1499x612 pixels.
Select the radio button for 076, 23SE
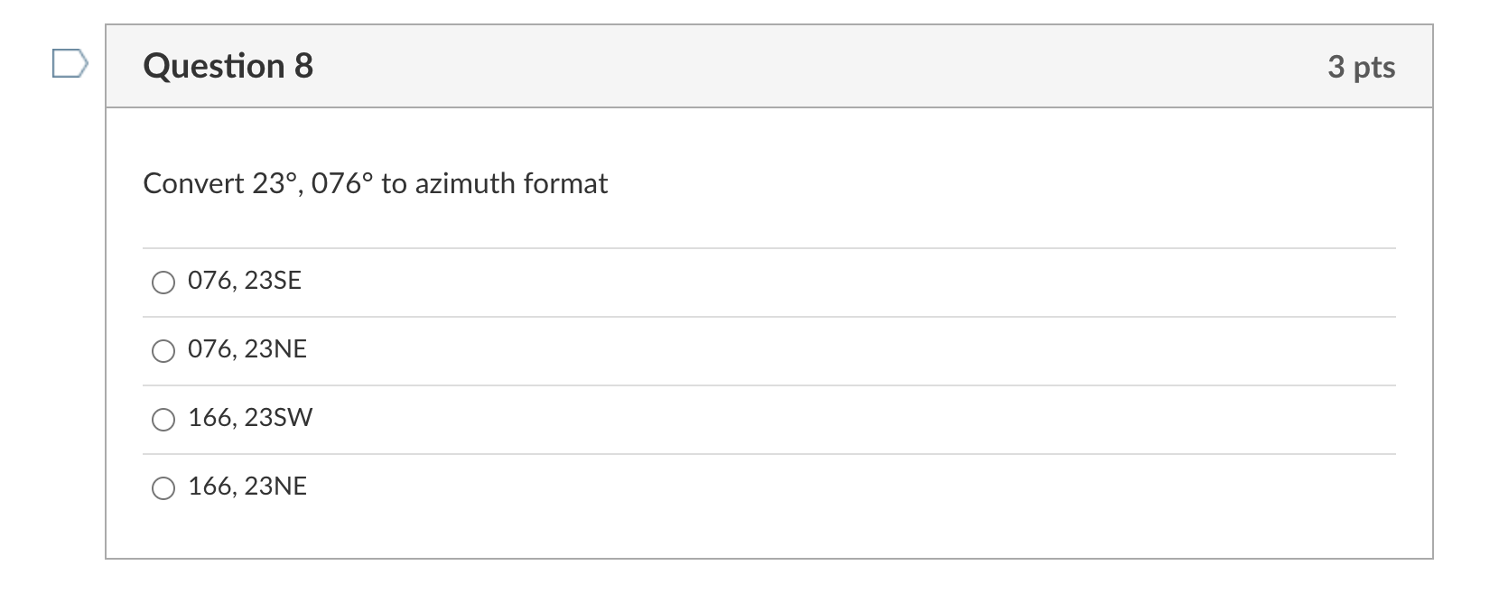coord(163,283)
